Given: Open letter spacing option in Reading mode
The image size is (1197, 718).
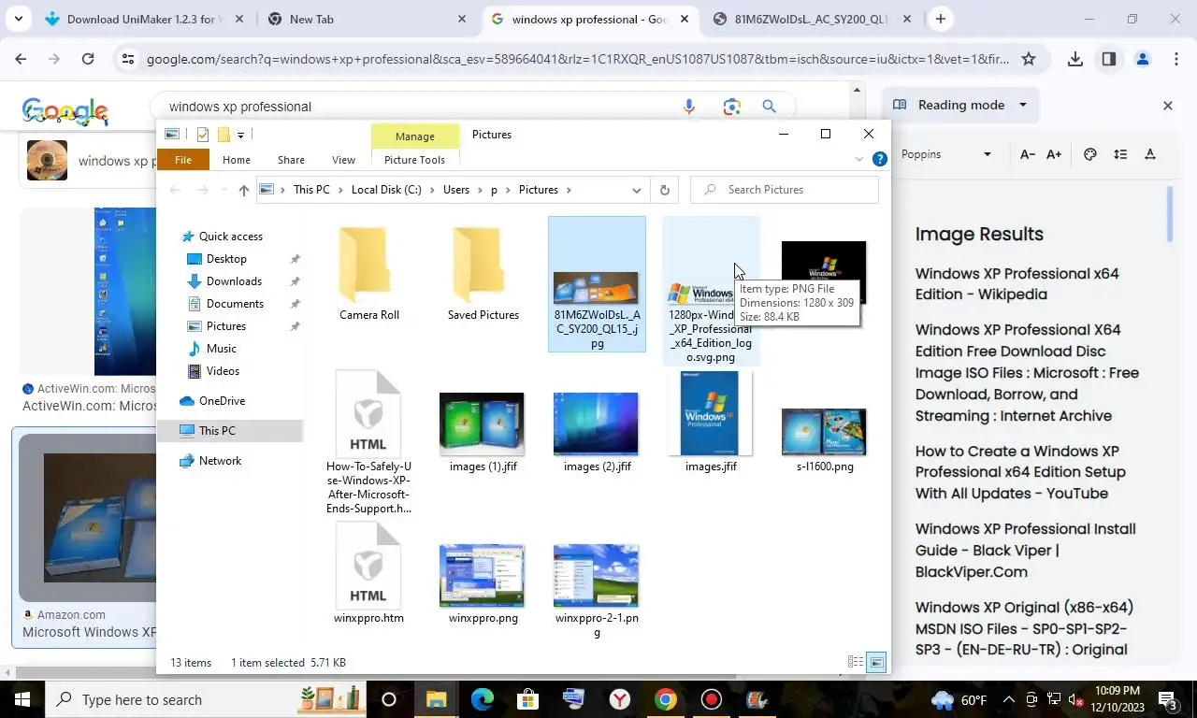Looking at the screenshot, I should click(x=1150, y=154).
